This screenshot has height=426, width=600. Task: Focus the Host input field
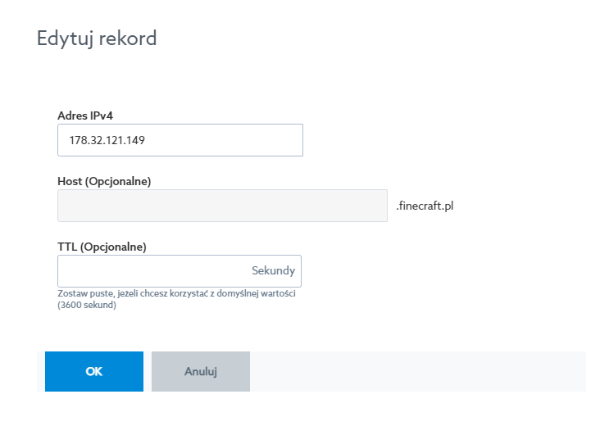[221, 206]
